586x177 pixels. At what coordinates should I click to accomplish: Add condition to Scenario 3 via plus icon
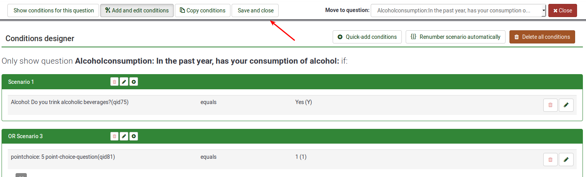tap(134, 136)
